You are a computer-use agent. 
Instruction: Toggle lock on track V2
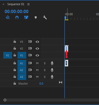(x=15, y=48)
